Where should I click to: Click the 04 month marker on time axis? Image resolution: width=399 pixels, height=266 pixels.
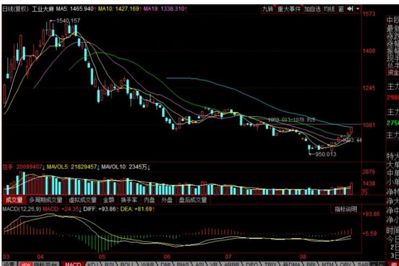pyautogui.click(x=40, y=257)
